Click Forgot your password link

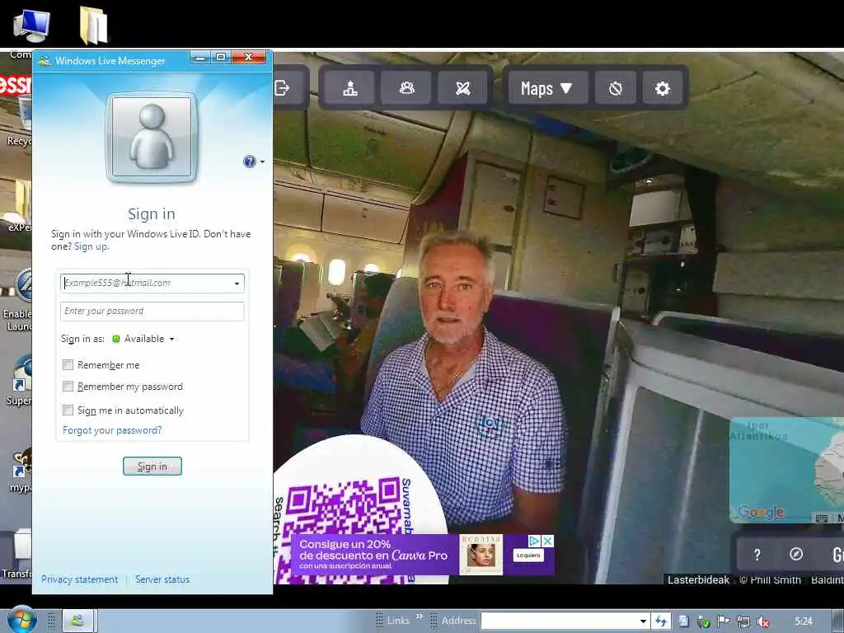tap(112, 430)
